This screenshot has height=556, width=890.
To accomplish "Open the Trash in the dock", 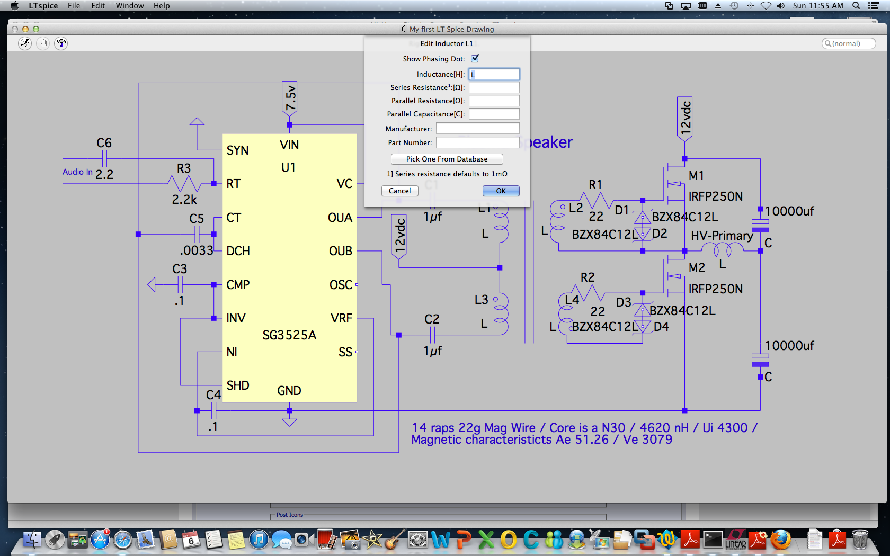I will tap(860, 540).
